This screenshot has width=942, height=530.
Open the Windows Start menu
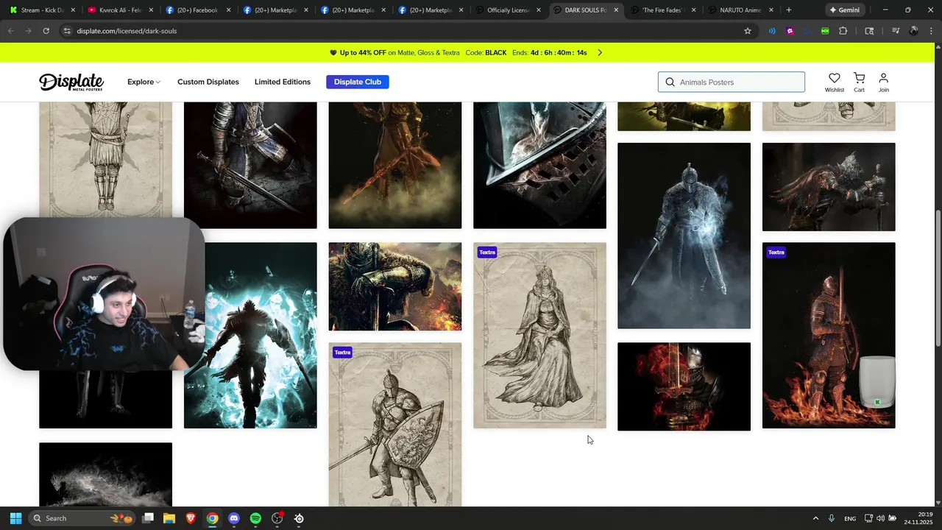click(15, 518)
